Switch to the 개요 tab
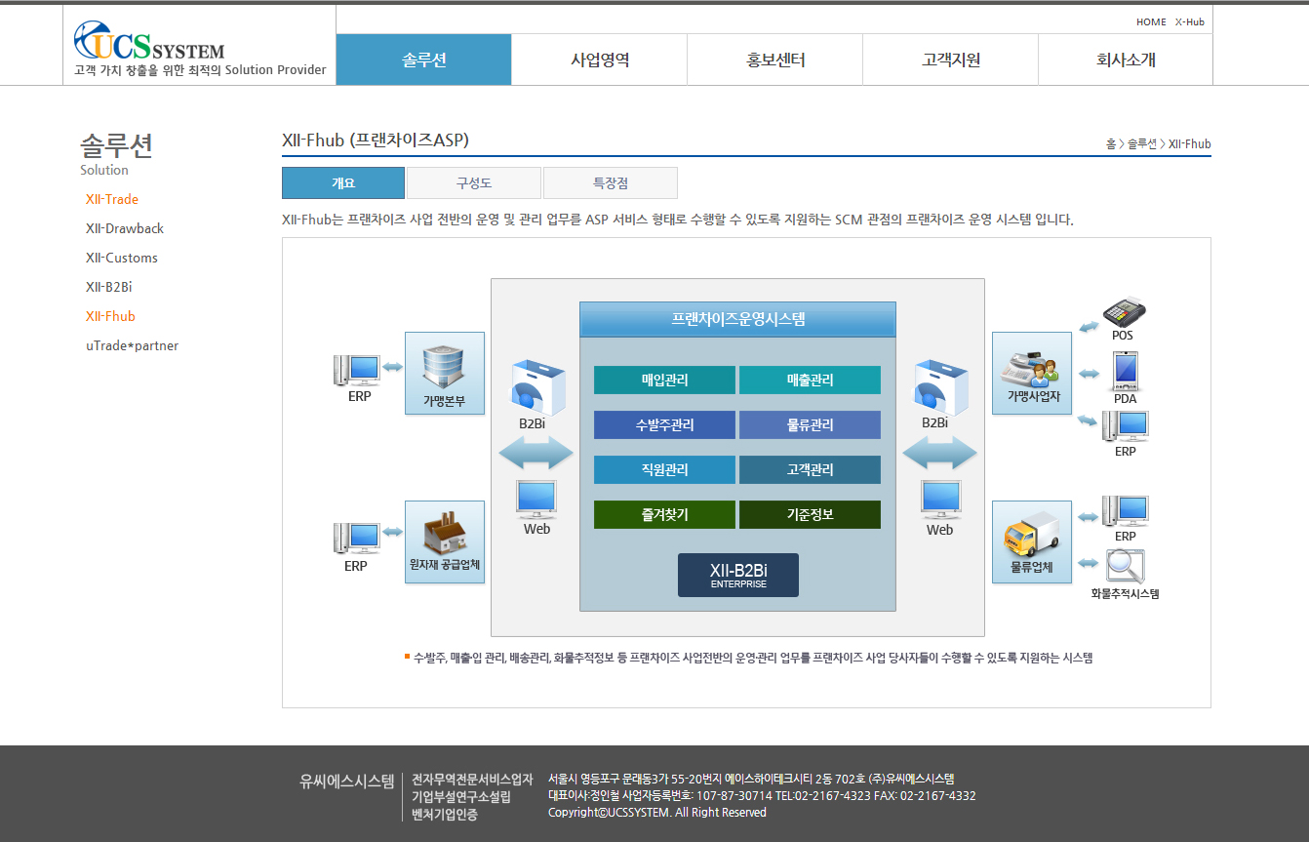This screenshot has width=1309, height=842. tap(343, 182)
